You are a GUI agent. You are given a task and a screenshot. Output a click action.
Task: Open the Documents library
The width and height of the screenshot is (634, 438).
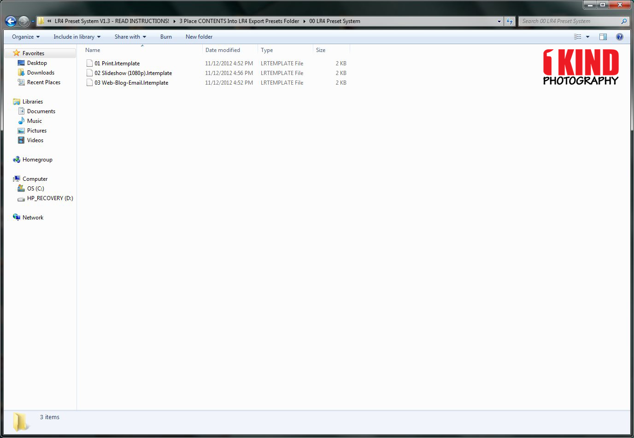(41, 111)
